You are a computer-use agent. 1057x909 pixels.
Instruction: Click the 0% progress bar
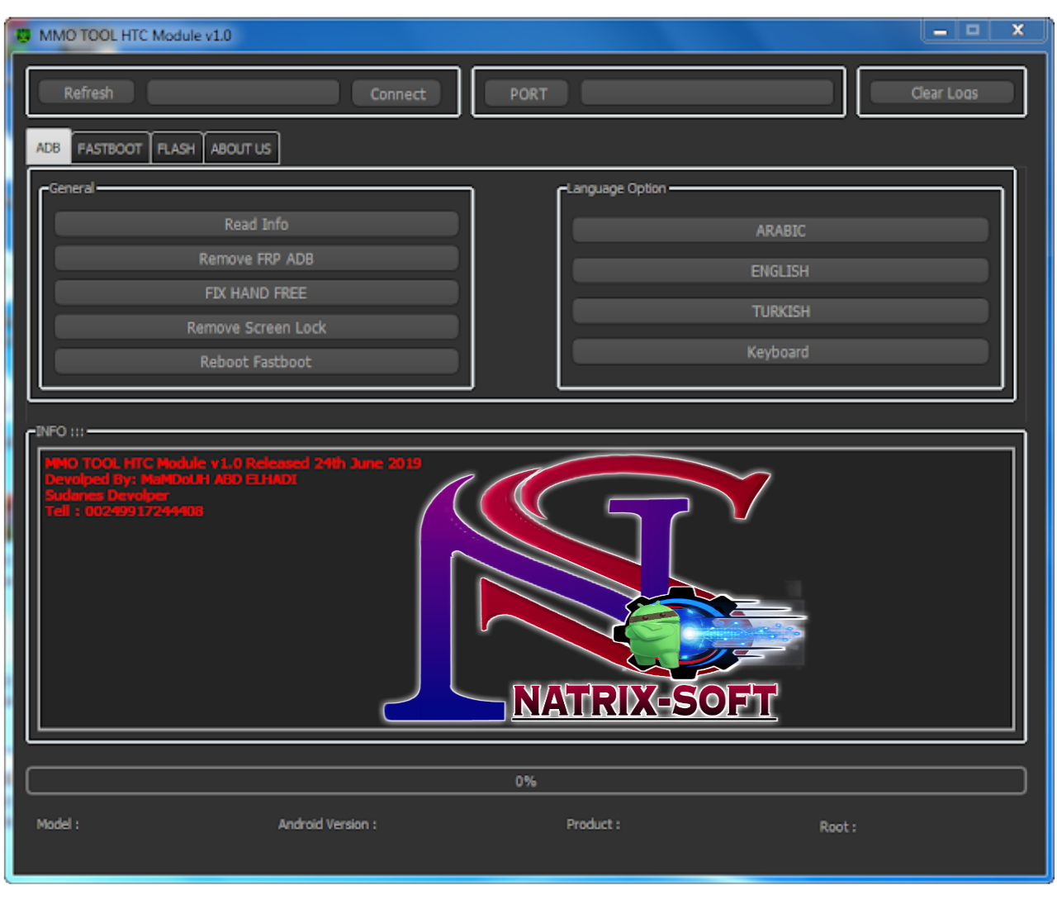coord(526,781)
